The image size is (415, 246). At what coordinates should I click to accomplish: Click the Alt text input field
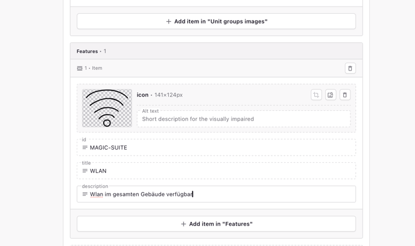[x=244, y=119]
